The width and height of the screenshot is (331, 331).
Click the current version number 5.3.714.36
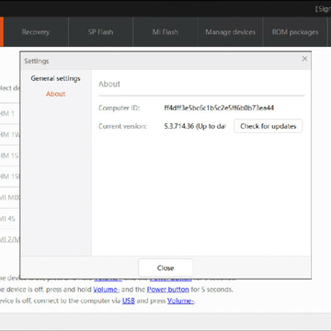(179, 126)
